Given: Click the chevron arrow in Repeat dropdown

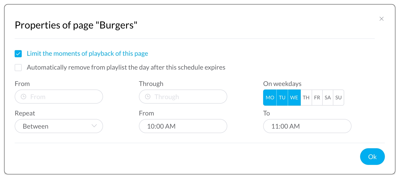Looking at the screenshot, I should pyautogui.click(x=94, y=126).
